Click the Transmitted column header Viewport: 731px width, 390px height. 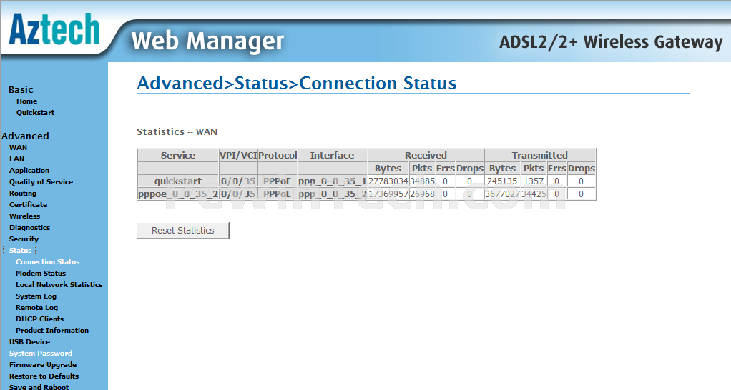coord(540,155)
